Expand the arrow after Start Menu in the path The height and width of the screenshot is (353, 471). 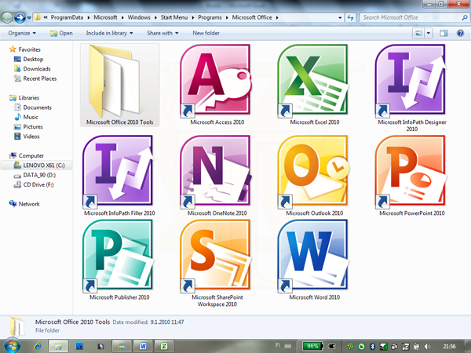(192, 18)
